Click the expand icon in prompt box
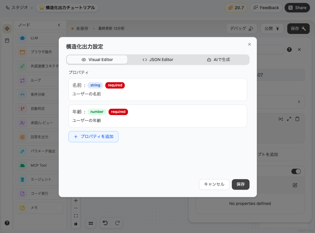Image resolution: width=315 pixels, height=233 pixels. (x=289, y=119)
